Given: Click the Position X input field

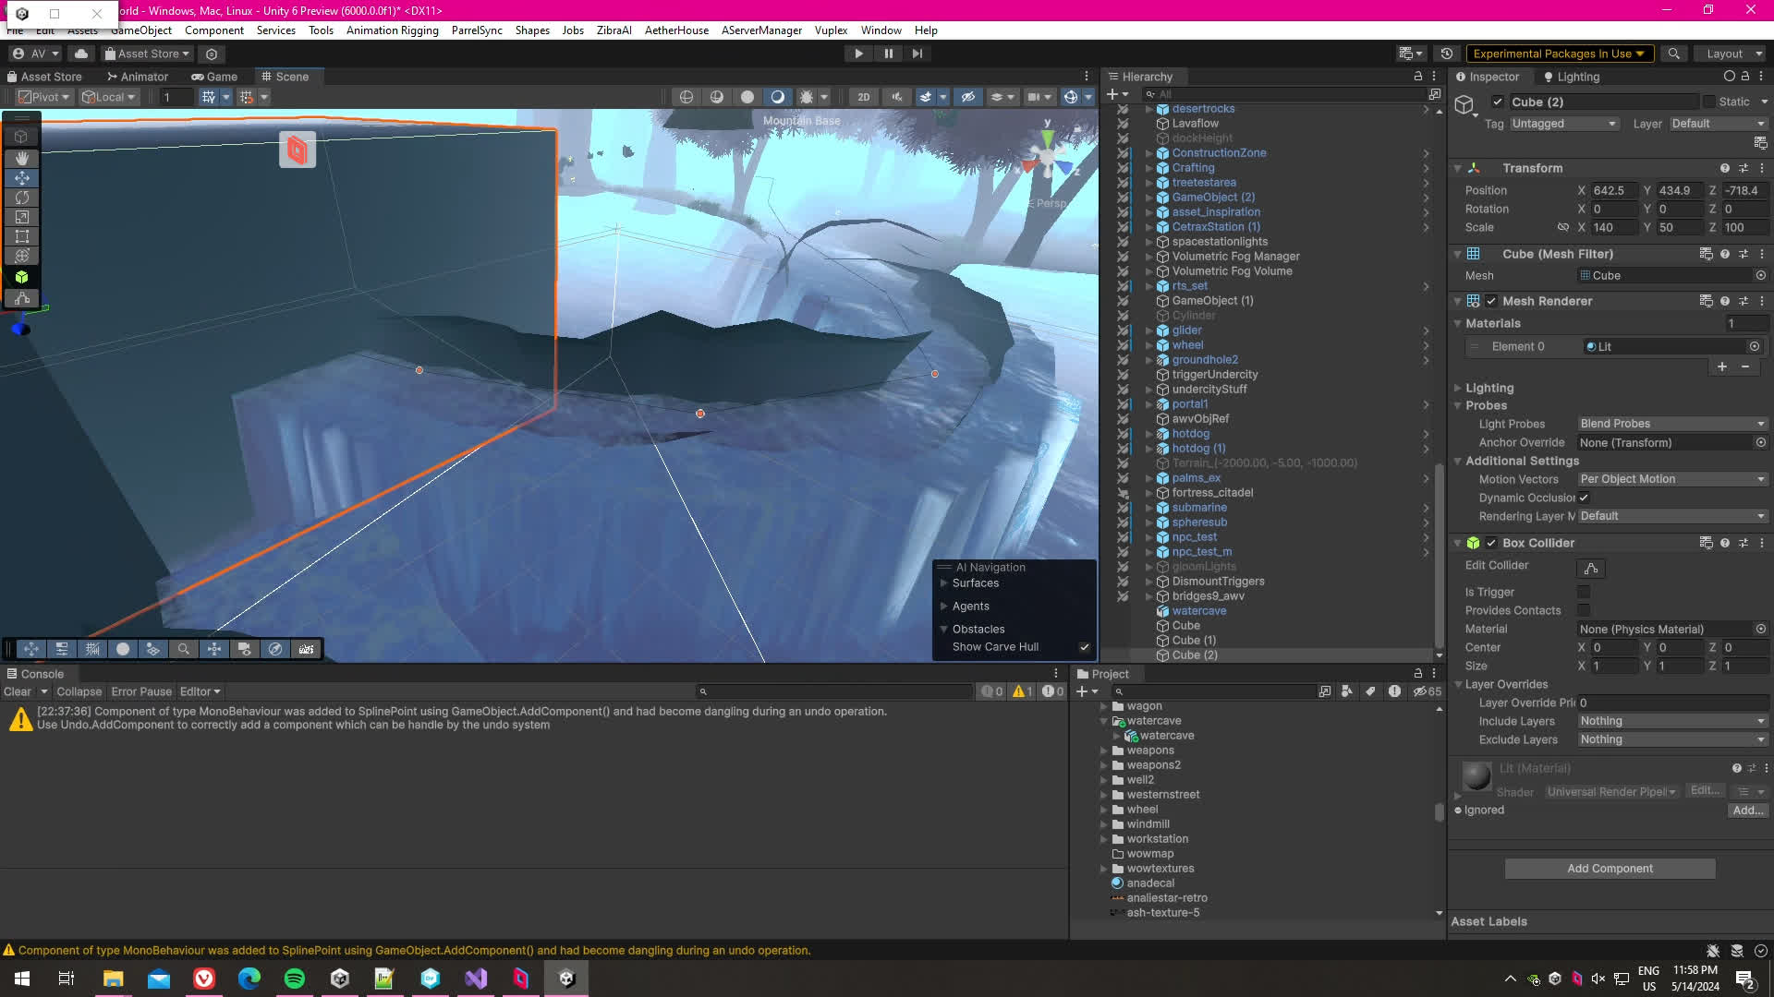Looking at the screenshot, I should (1612, 190).
